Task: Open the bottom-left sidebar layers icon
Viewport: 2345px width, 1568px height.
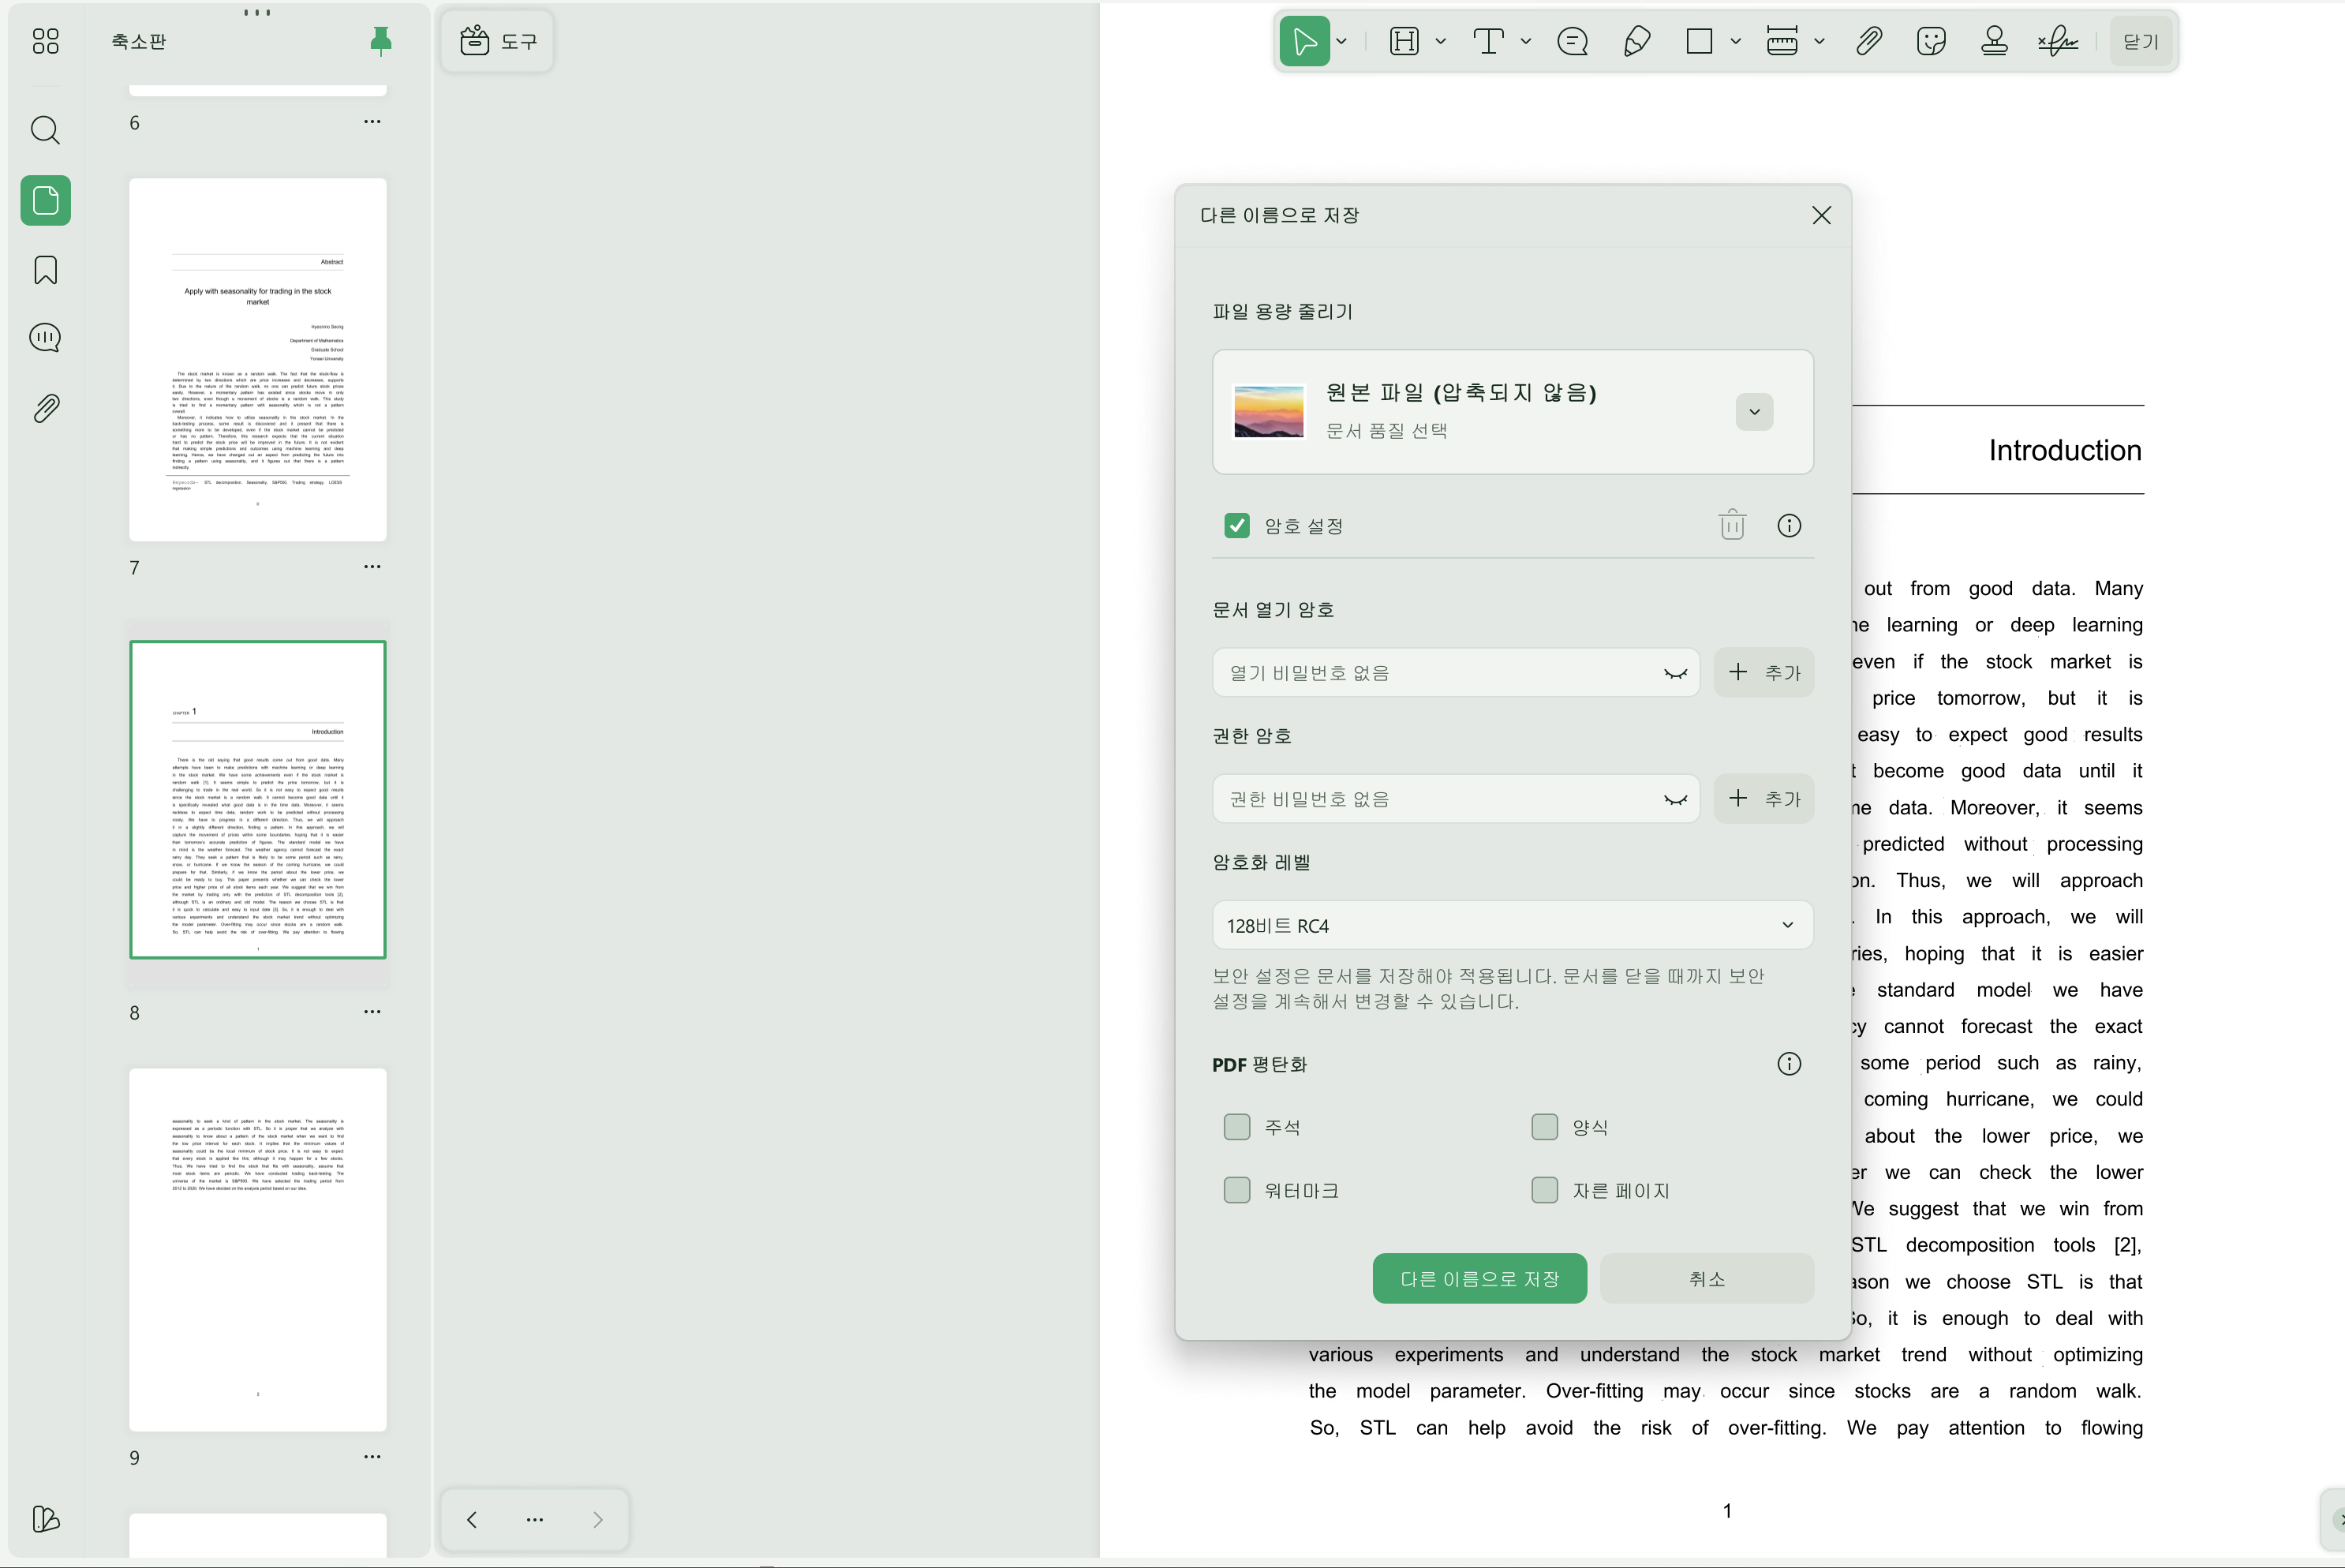Action: (x=45, y=1519)
